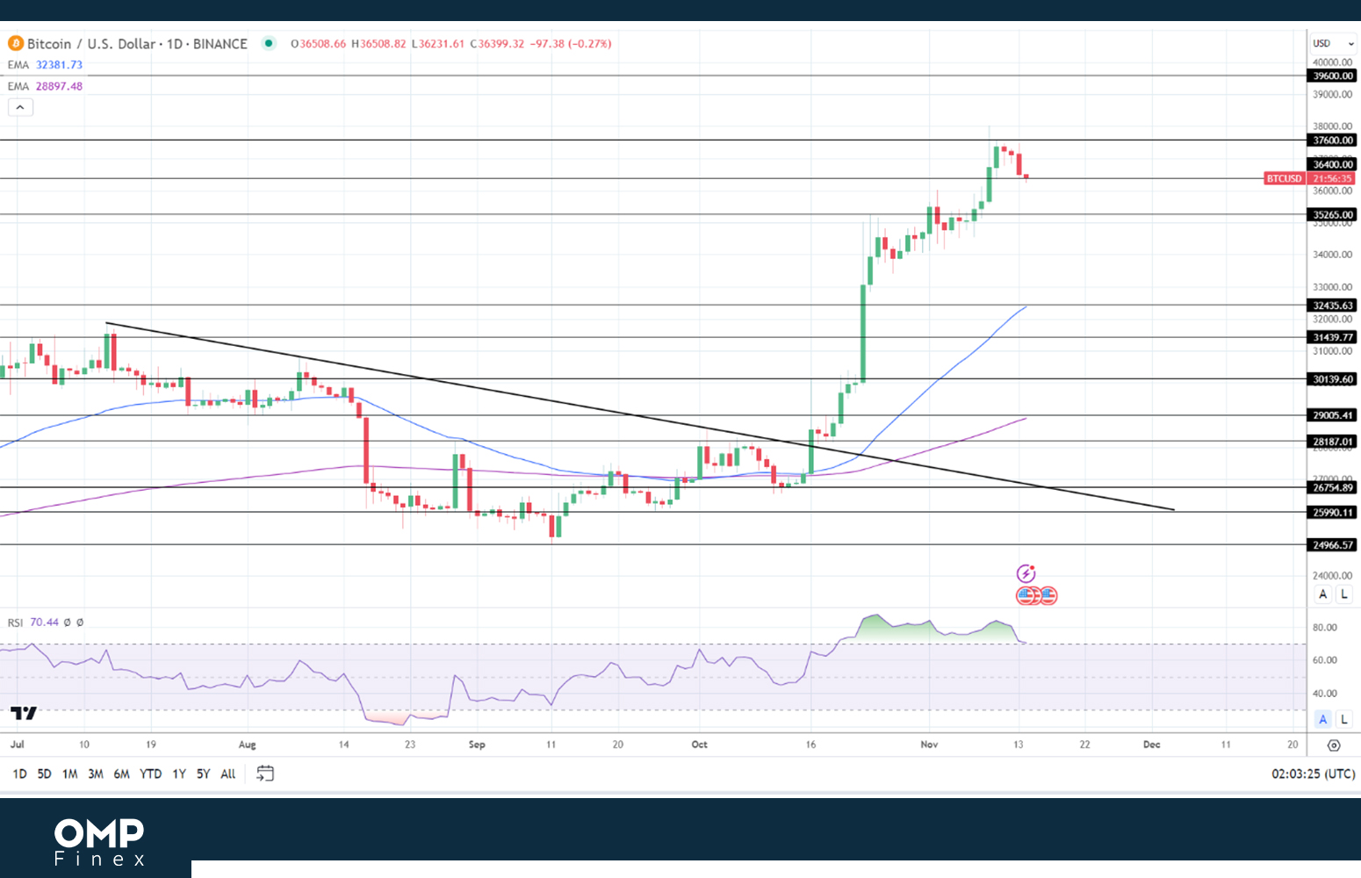Viewport: 1361px width, 878px height.
Task: Select the 6M time range
Action: 121,774
